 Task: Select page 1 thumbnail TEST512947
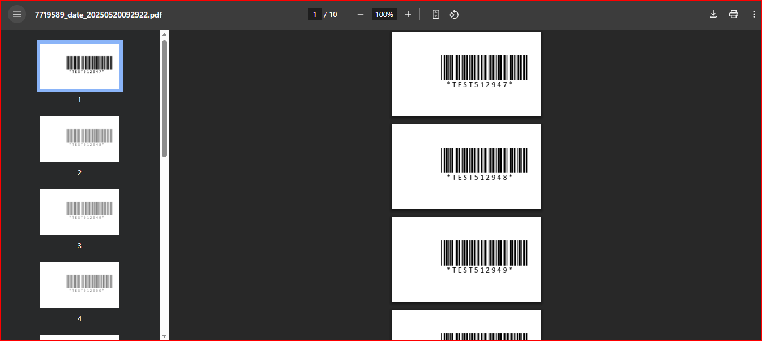point(80,66)
